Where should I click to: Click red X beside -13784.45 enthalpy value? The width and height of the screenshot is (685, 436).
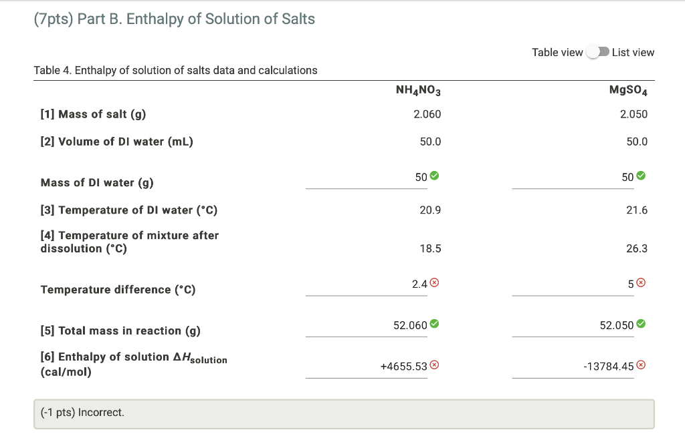[642, 365]
